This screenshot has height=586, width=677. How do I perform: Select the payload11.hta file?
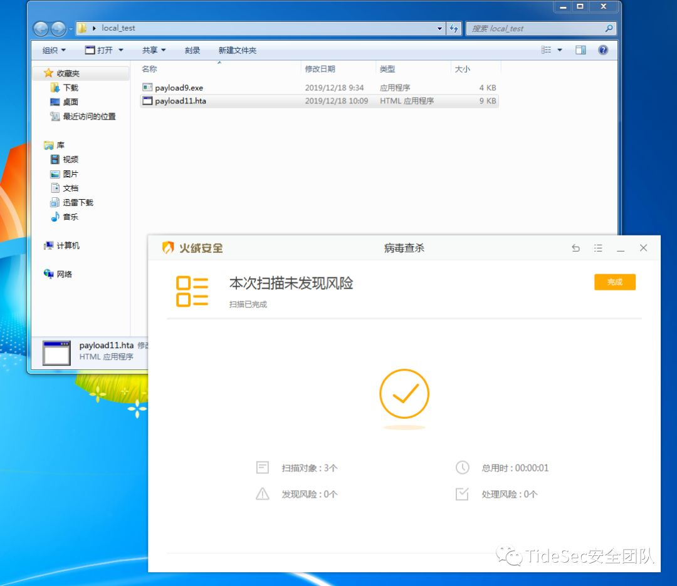320,101
